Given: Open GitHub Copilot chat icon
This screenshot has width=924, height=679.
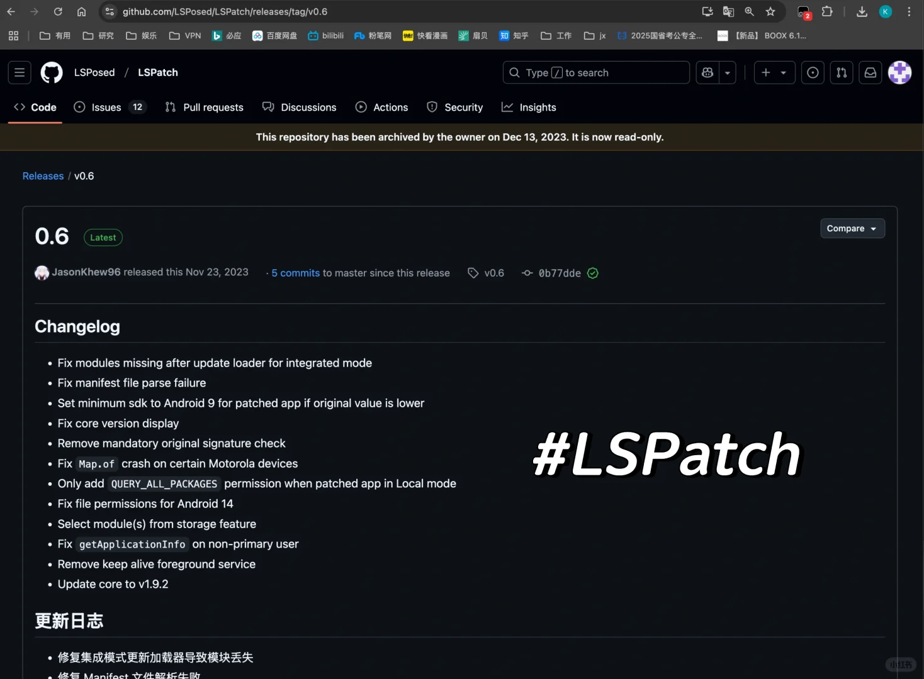Looking at the screenshot, I should point(707,72).
